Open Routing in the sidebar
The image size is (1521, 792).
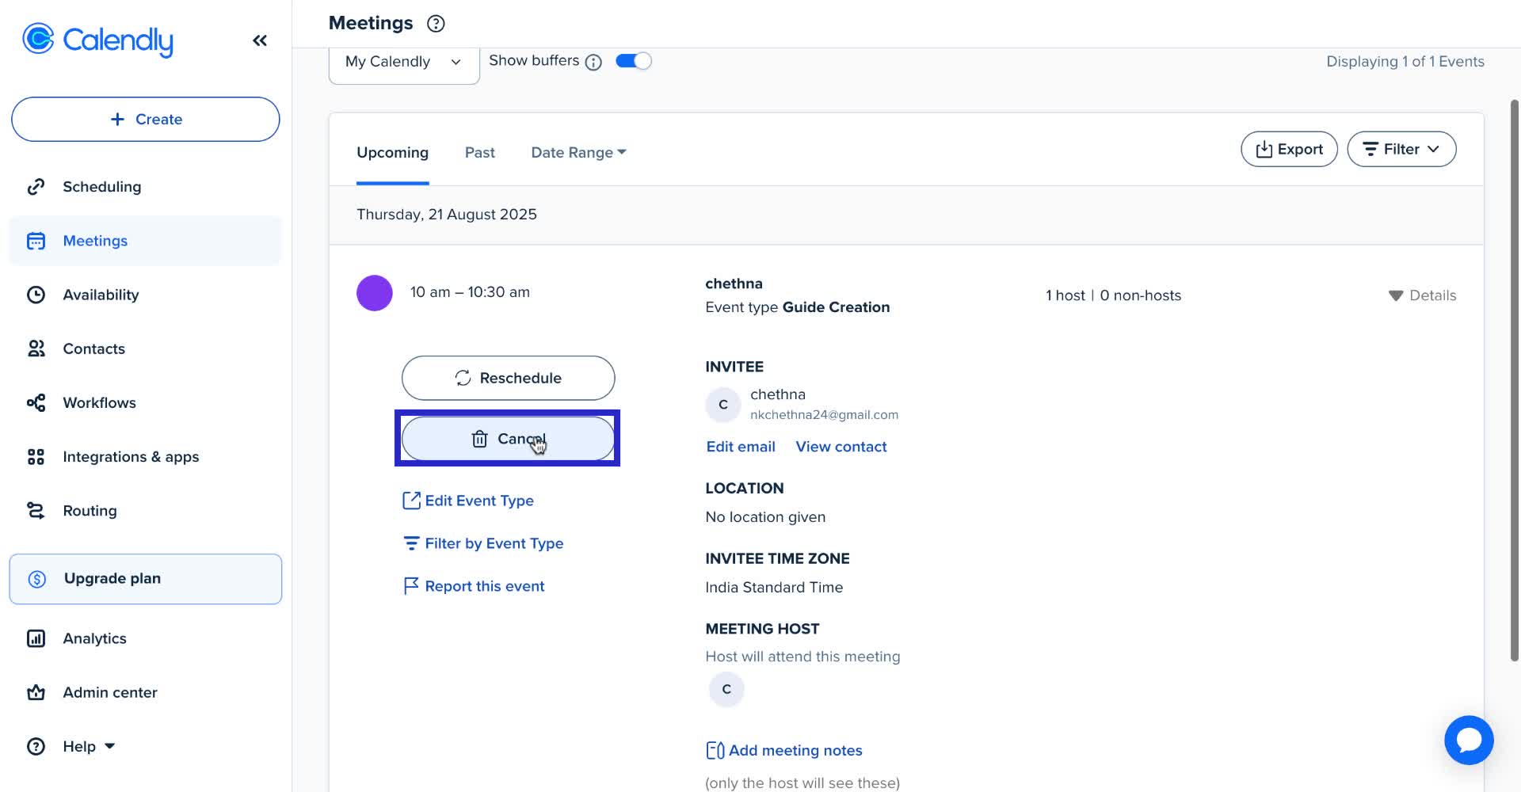tap(90, 511)
